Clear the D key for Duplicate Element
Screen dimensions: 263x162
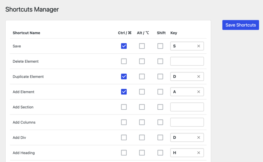199,77
